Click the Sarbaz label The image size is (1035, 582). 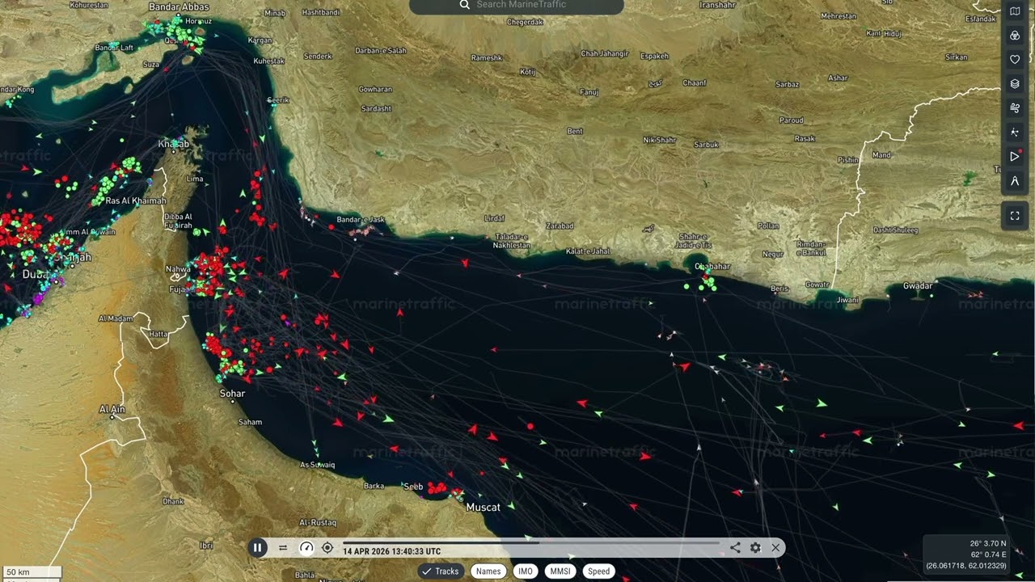coord(787,85)
